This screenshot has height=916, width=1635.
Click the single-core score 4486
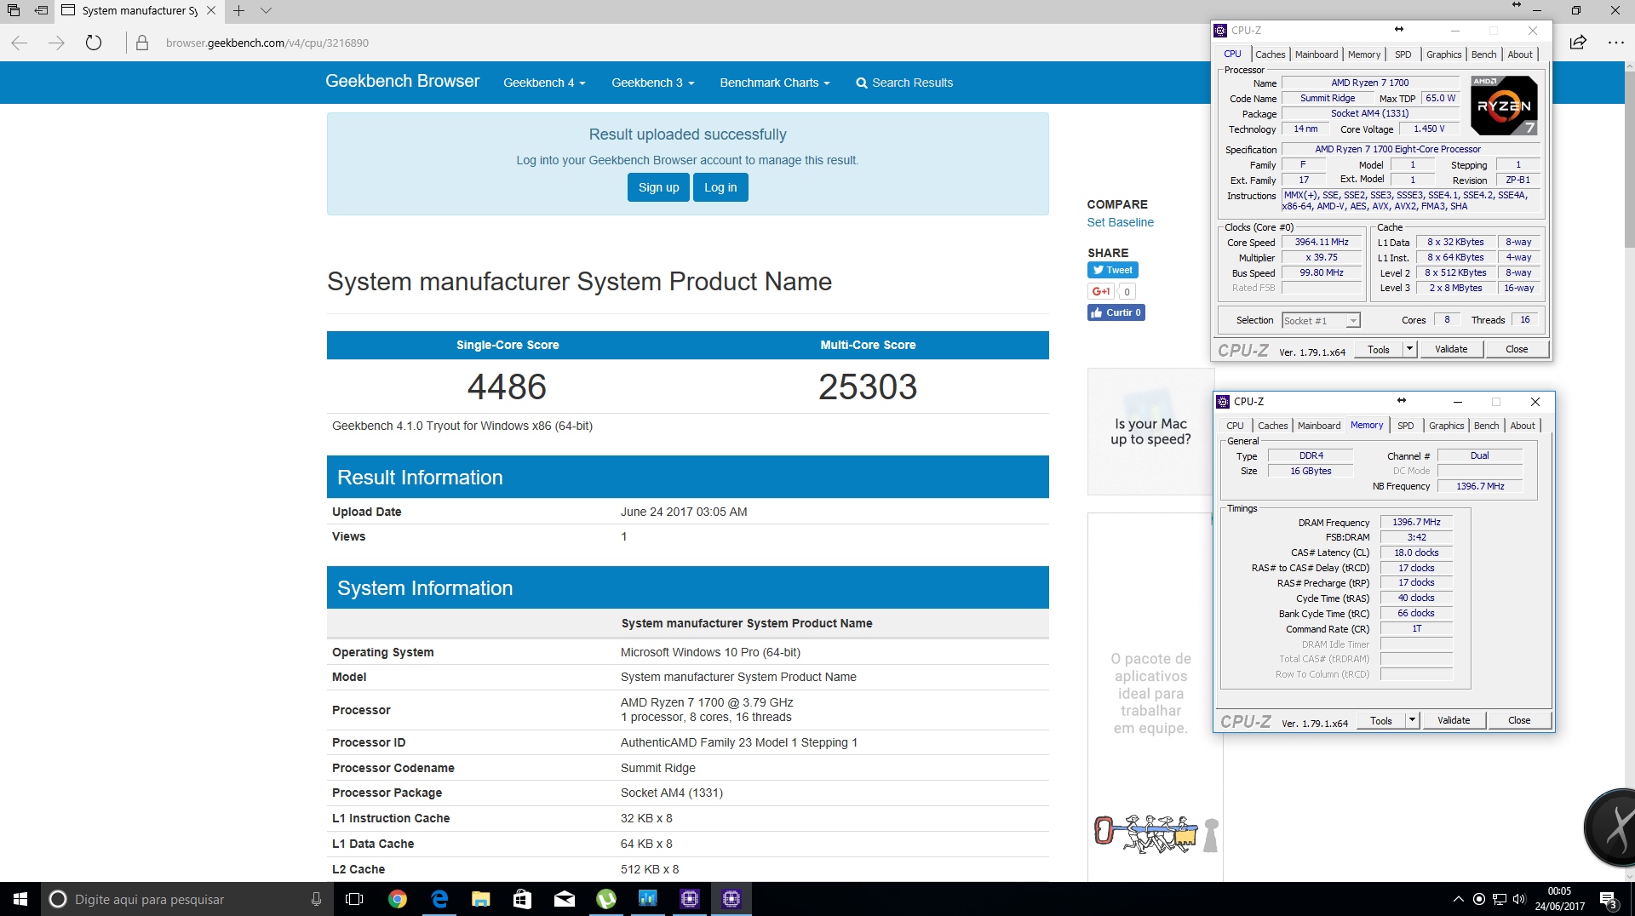[x=507, y=386]
